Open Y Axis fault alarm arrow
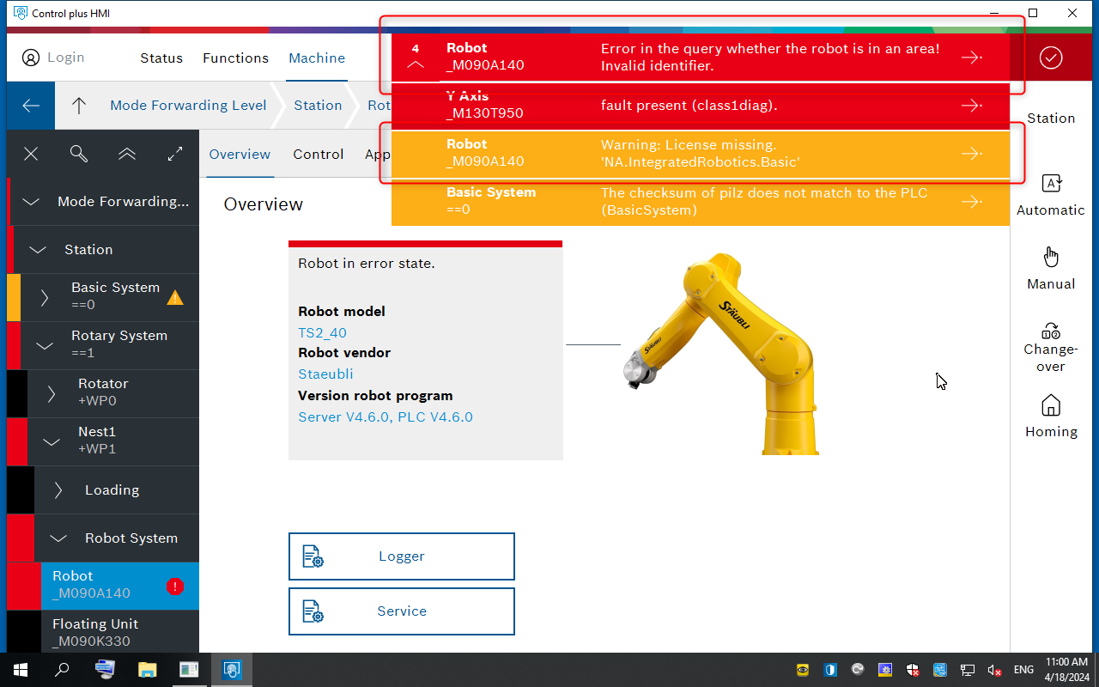Image resolution: width=1099 pixels, height=687 pixels. pyautogui.click(x=971, y=106)
